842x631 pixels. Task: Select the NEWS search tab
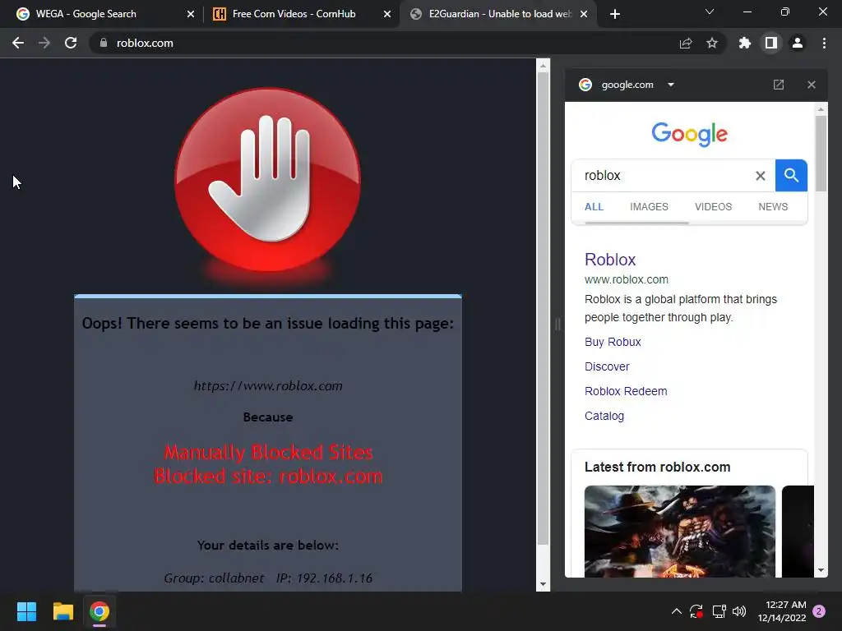[773, 206]
